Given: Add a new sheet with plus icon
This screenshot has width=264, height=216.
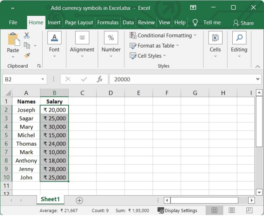Looking at the screenshot, I should pos(79,201).
